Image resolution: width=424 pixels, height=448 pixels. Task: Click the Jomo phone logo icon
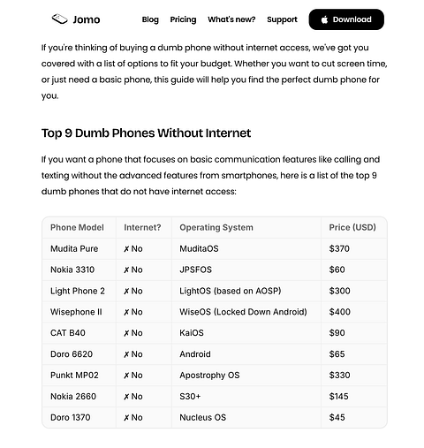click(60, 19)
